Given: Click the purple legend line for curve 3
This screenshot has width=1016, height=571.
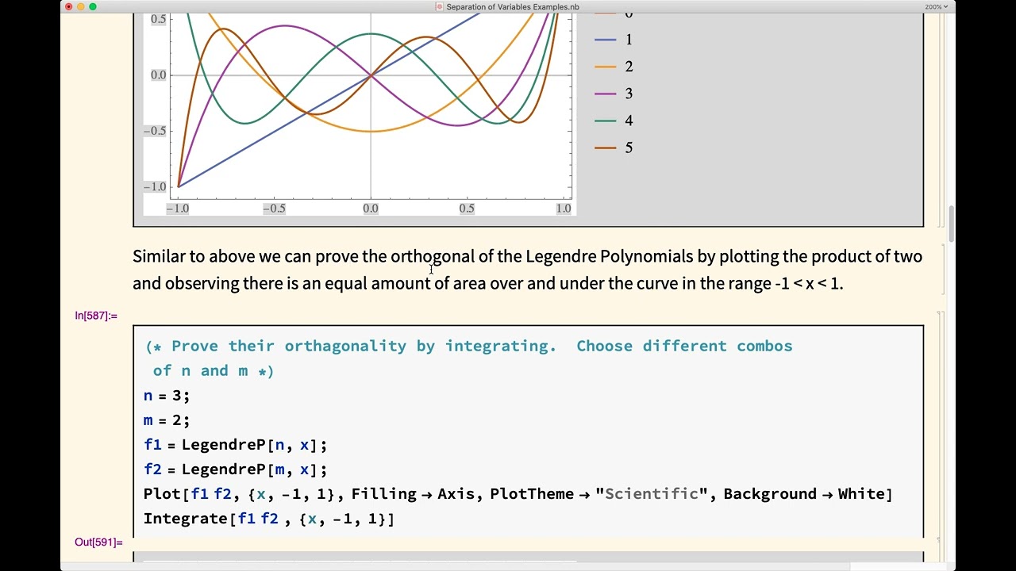Looking at the screenshot, I should tap(606, 94).
